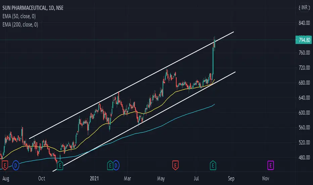This screenshot has width=313, height=185.
Task: Select the EMA (200, close, 0) indicator legend
Action: [20, 25]
